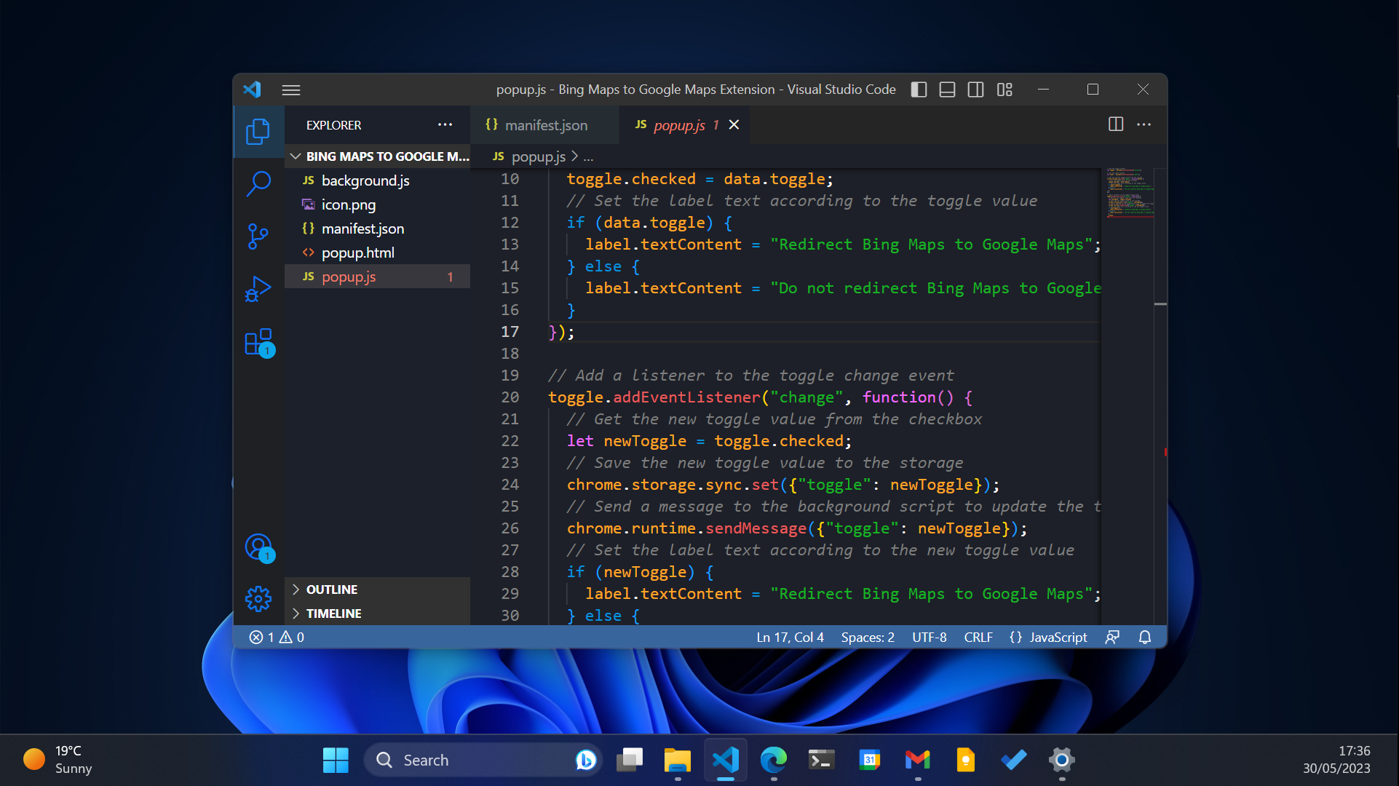Open the Accounts menu icon

tap(258, 547)
